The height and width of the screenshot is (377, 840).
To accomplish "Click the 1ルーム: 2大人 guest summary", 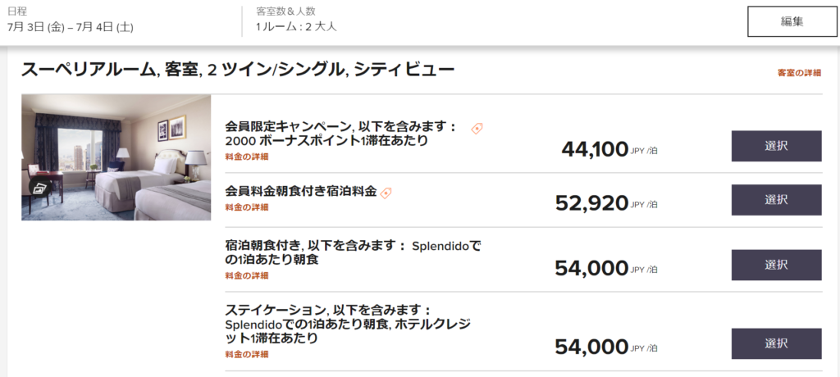I will point(296,27).
